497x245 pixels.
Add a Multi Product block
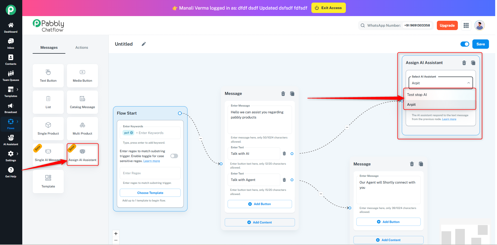pyautogui.click(x=82, y=129)
